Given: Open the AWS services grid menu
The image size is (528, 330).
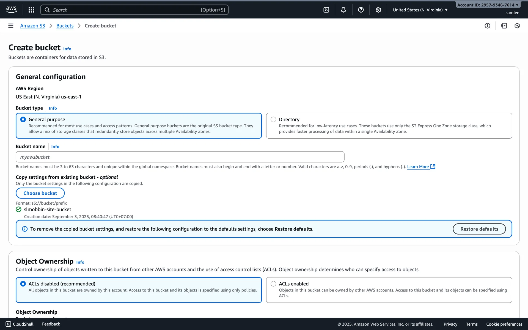Looking at the screenshot, I should tap(31, 10).
